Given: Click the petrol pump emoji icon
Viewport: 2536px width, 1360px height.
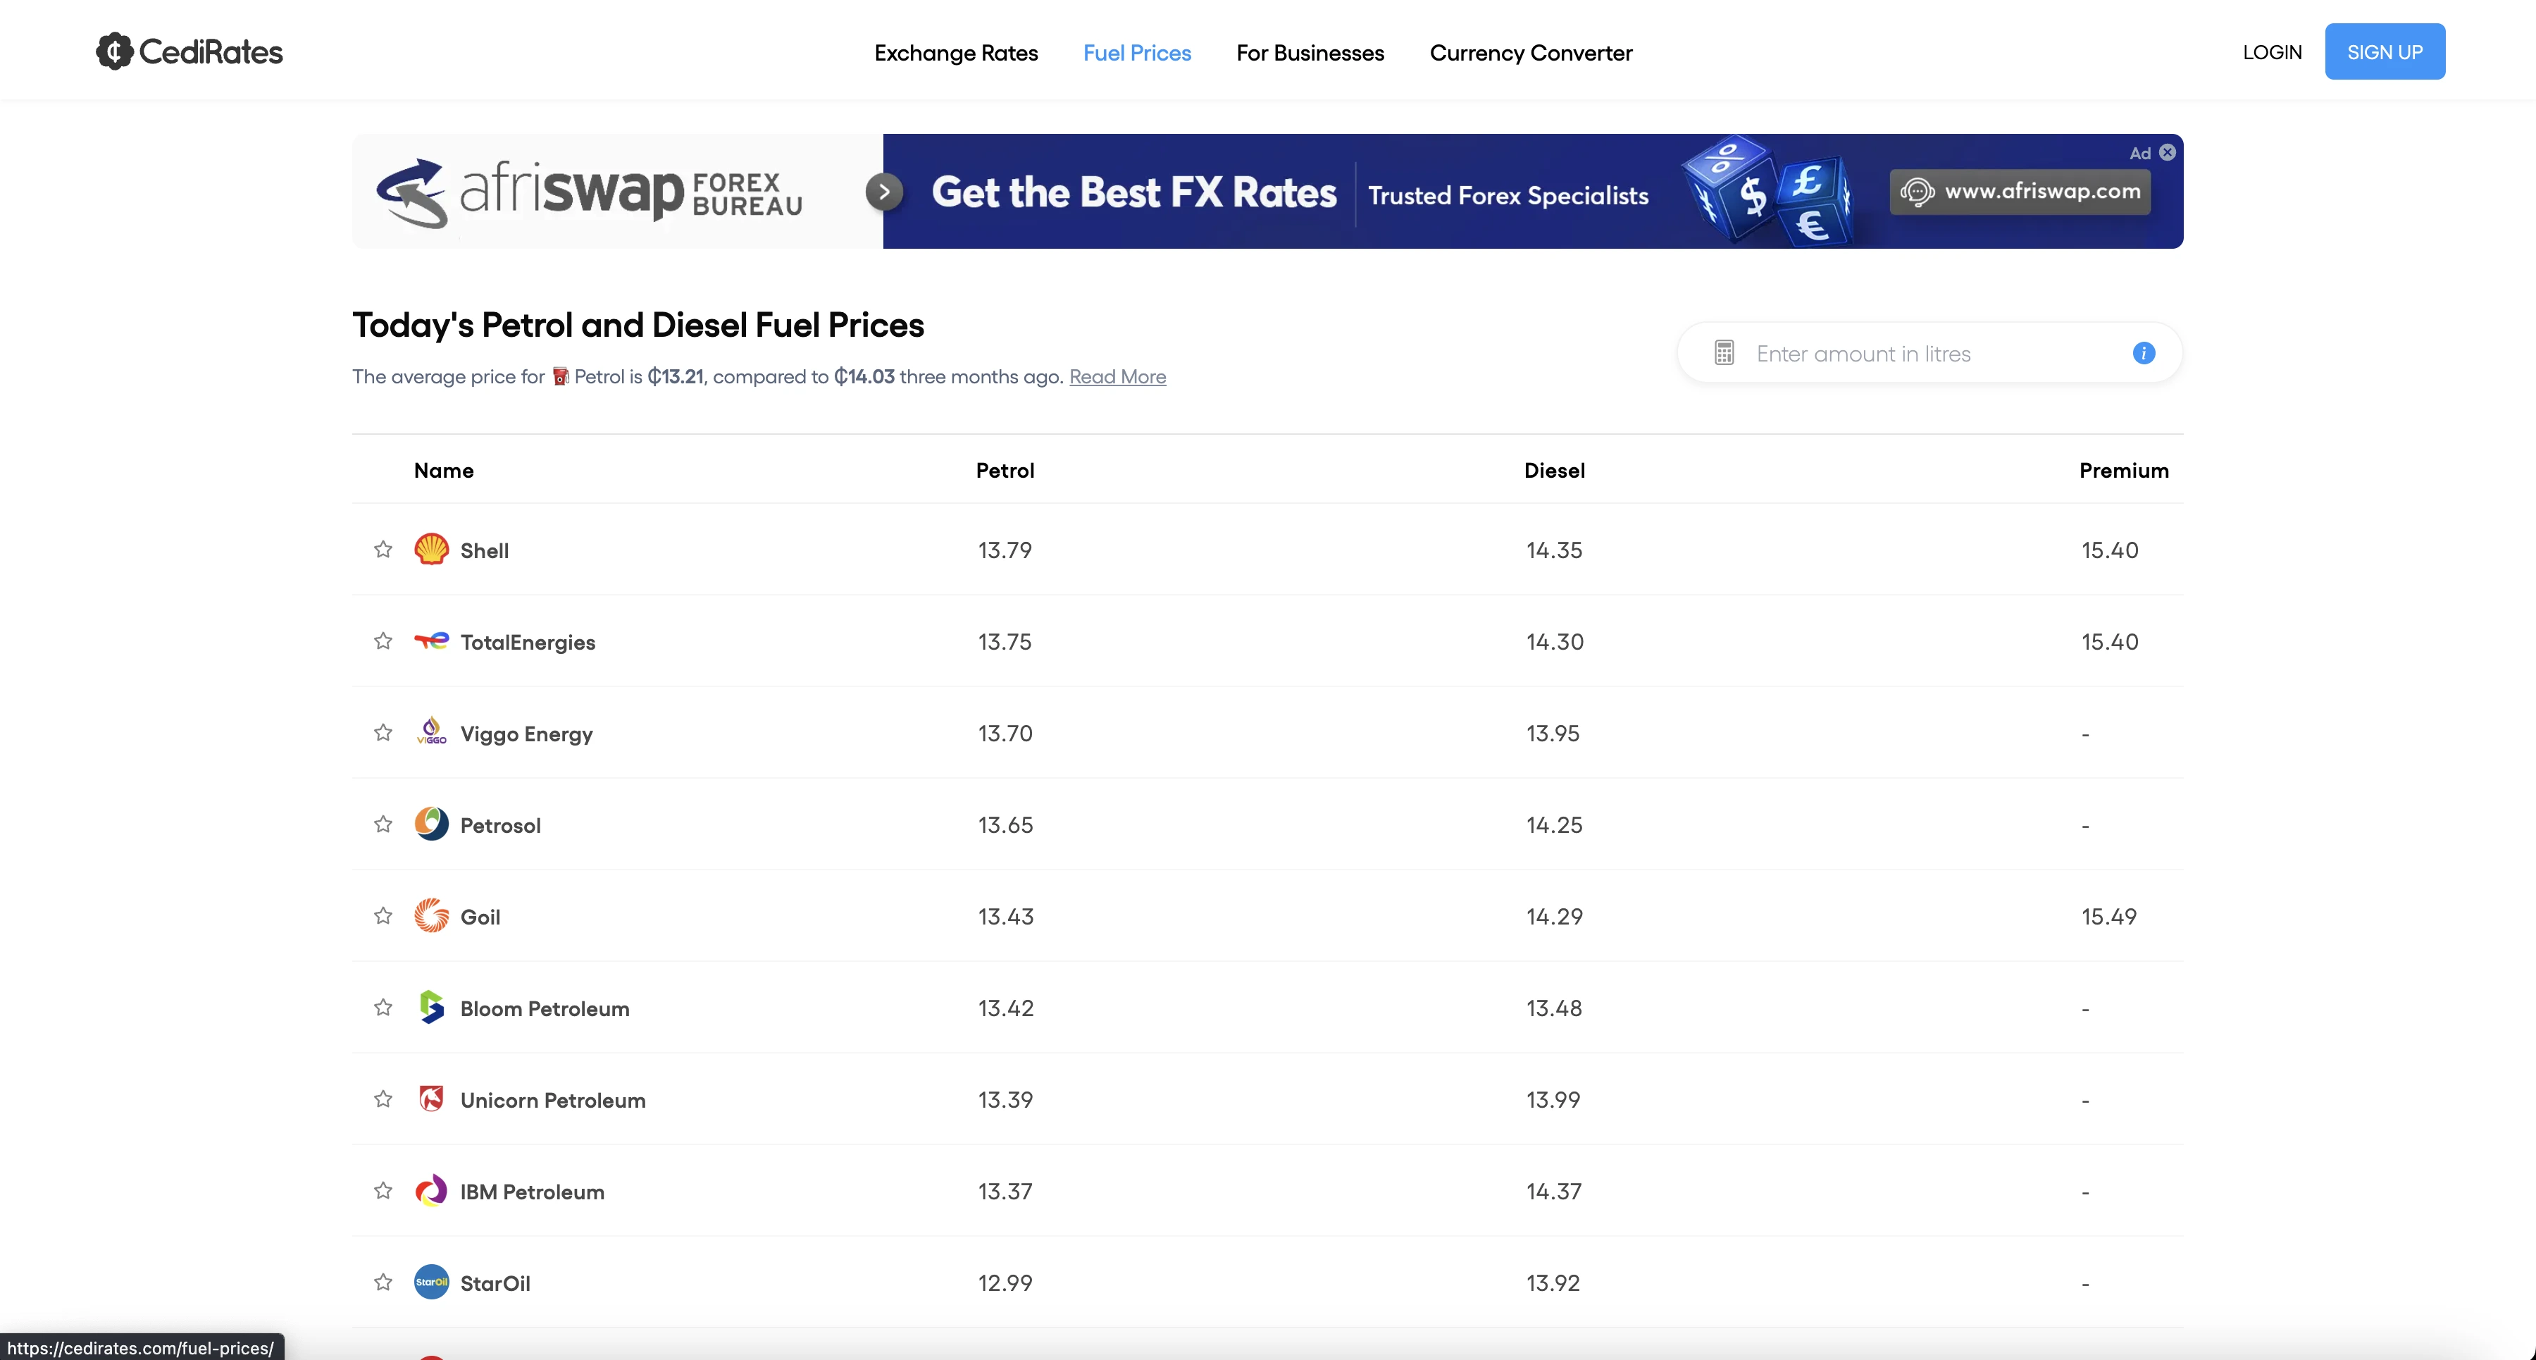Looking at the screenshot, I should point(560,376).
